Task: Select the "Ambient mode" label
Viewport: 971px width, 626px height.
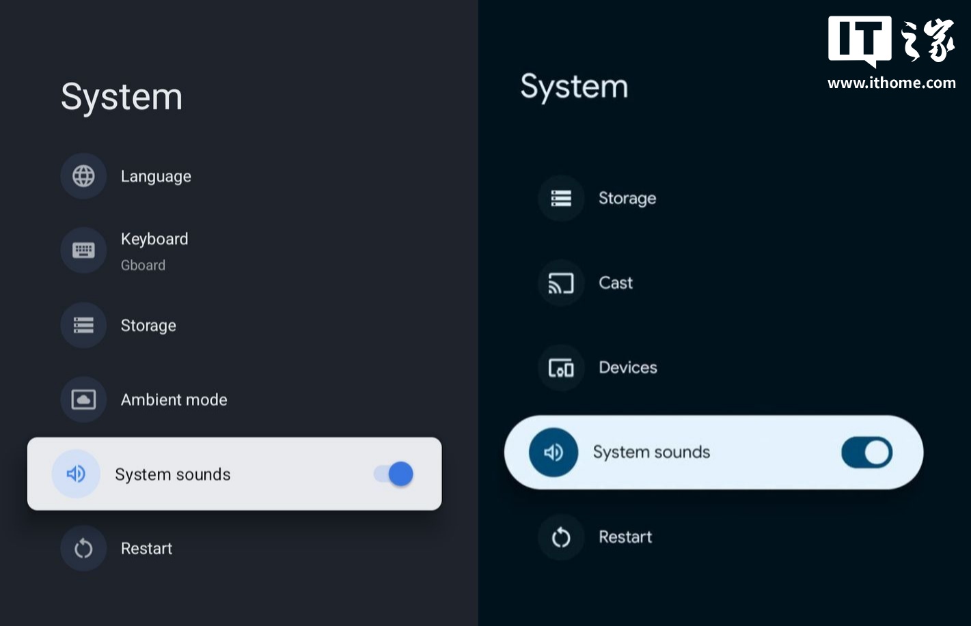Action: click(x=174, y=399)
